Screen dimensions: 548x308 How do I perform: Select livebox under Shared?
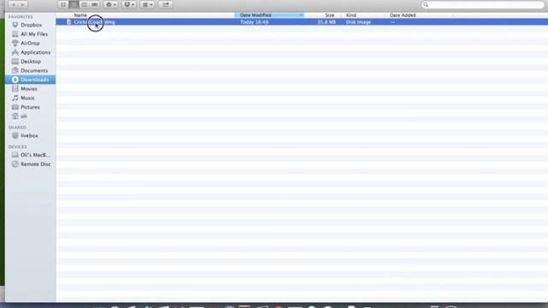(x=29, y=135)
